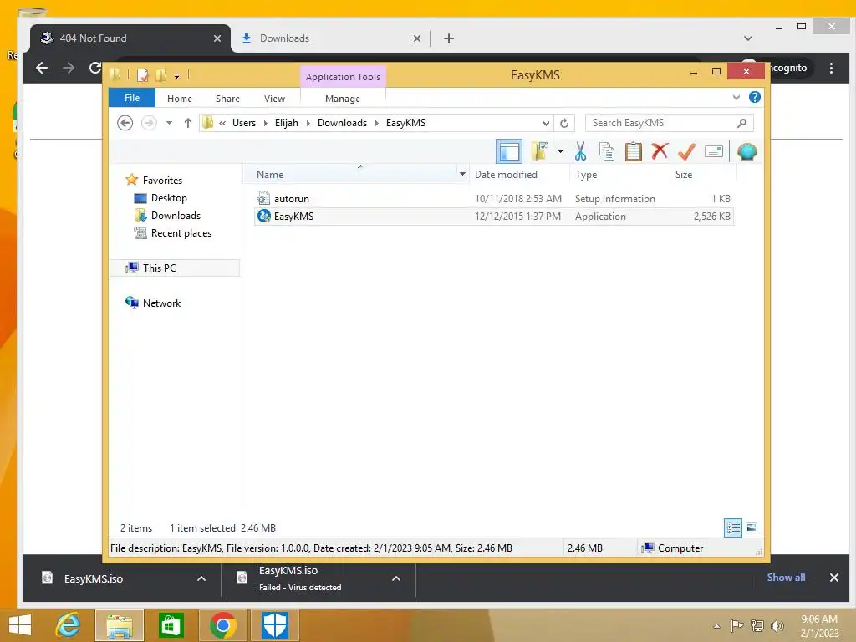The width and height of the screenshot is (856, 642).
Task: Click the red X Delete icon
Action: 660,150
